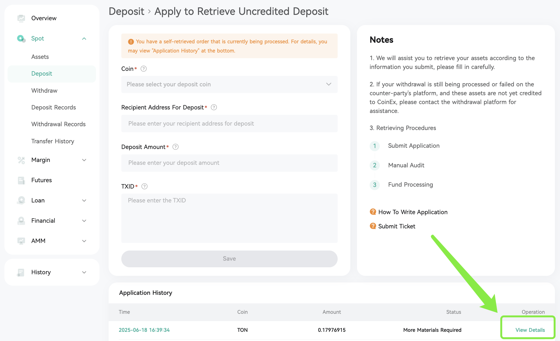Click the help icon next to Coin
The image size is (560, 341).
point(143,69)
